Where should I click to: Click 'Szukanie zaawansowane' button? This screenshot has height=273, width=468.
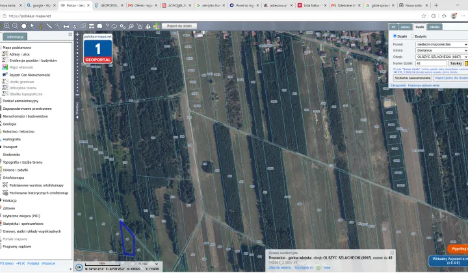point(413,78)
